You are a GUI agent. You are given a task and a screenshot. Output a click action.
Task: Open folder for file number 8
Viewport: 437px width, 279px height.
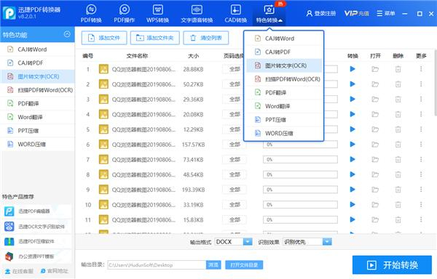[375, 174]
